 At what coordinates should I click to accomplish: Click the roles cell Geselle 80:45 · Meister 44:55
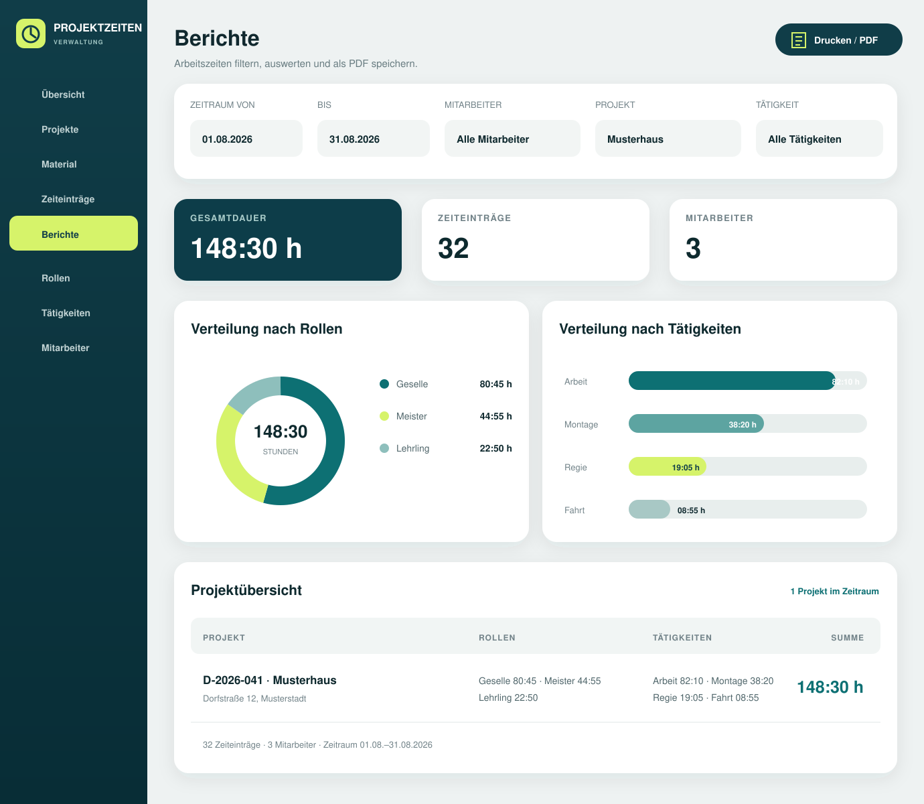(540, 681)
